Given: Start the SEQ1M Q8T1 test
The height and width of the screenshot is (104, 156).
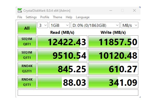Looking at the screenshot, I should pyautogui.click(x=27, y=42).
